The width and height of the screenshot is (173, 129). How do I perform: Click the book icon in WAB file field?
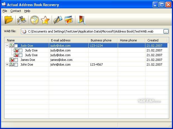(x=24, y=32)
